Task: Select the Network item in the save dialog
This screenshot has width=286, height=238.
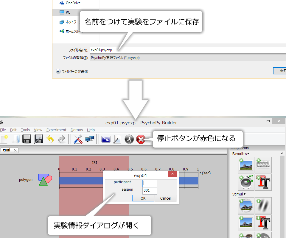Action: pyautogui.click(x=69, y=22)
